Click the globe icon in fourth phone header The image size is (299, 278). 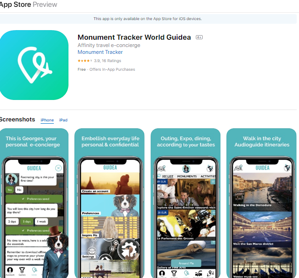[x=287, y=168]
